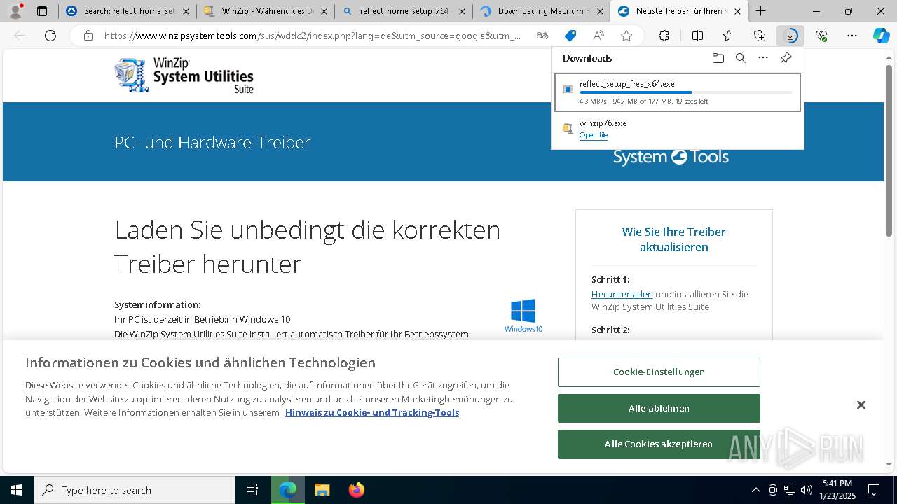Open the translate page icon

[x=542, y=36]
